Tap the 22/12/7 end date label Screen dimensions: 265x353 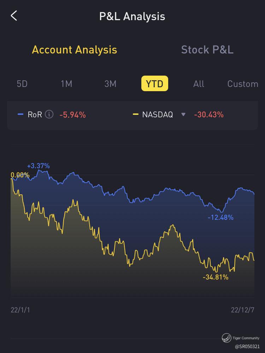242,310
